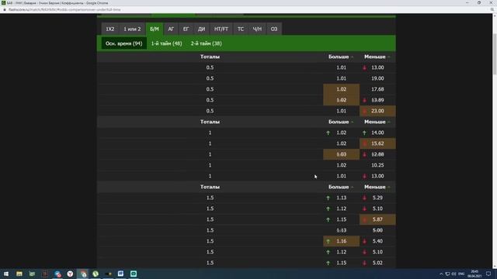
Task: Open the ТС tab
Action: (x=241, y=29)
